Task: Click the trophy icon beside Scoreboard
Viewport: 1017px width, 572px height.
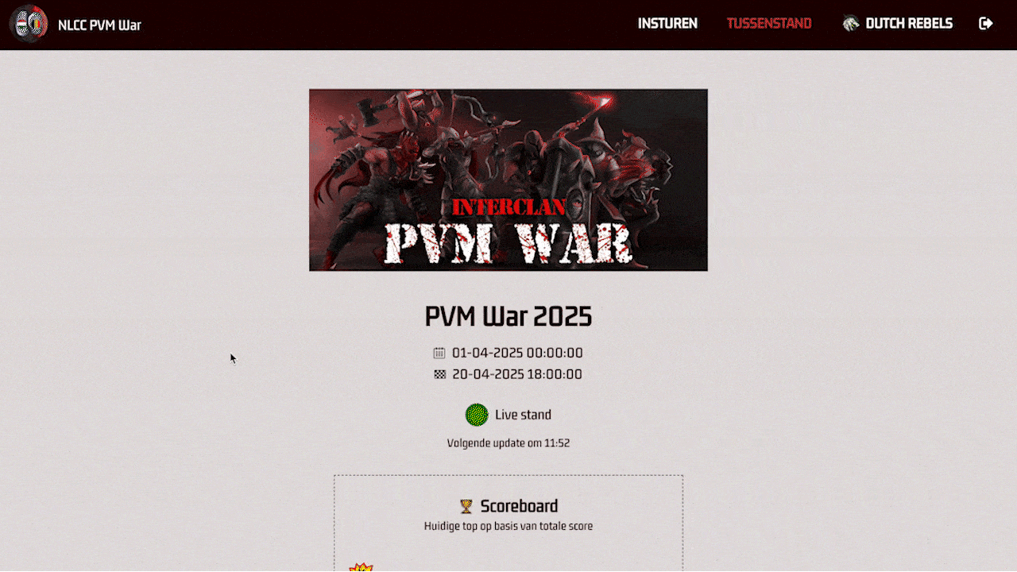Action: [x=466, y=506]
